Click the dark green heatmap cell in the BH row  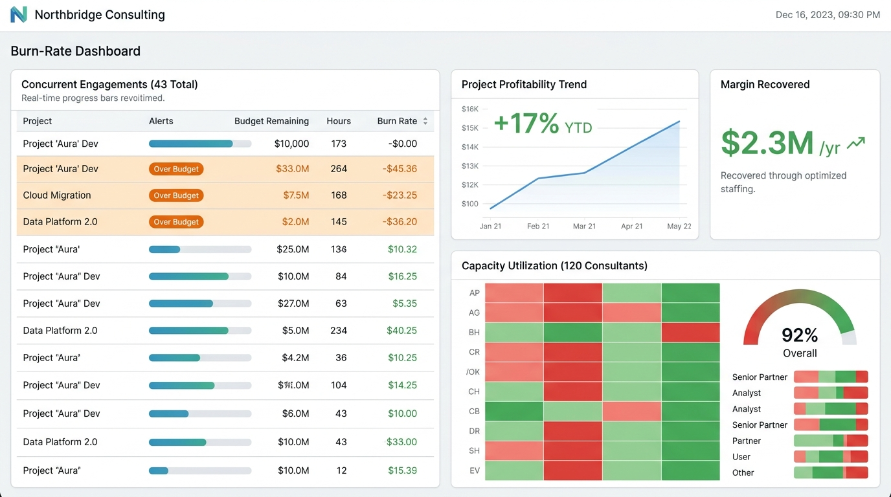click(573, 333)
